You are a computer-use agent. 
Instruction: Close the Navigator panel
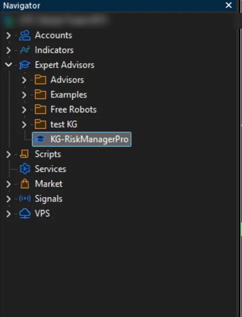(229, 5)
